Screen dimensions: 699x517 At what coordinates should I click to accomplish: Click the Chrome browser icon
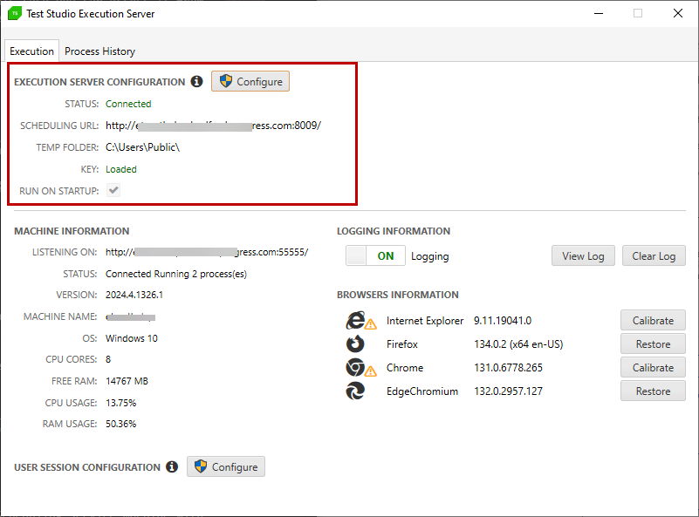pos(355,367)
